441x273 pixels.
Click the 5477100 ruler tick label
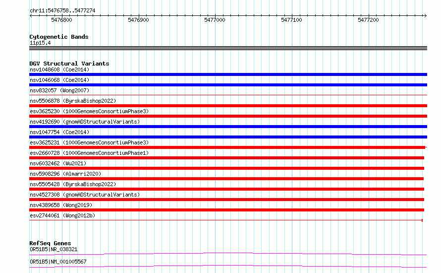click(x=292, y=20)
